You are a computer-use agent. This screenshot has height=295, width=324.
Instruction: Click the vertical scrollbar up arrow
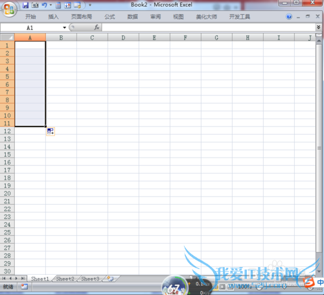319,41
